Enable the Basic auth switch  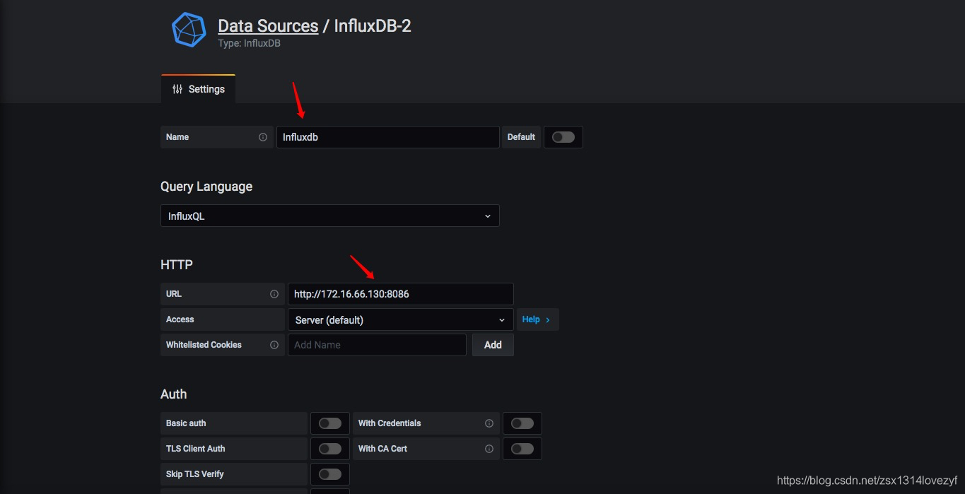pos(330,423)
